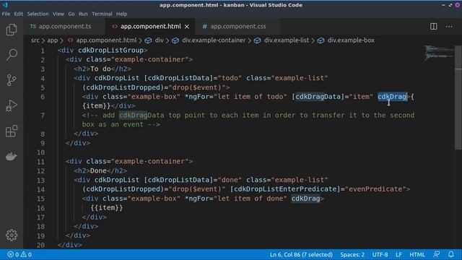
Task: Click the Ln 6, Col 86 cursor position
Action: tap(301, 254)
